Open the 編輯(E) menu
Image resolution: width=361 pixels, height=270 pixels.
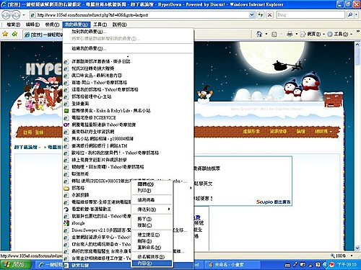coord(32,24)
